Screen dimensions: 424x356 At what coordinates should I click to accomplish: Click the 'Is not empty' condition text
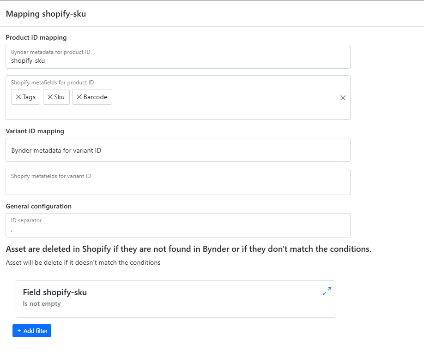(x=42, y=304)
